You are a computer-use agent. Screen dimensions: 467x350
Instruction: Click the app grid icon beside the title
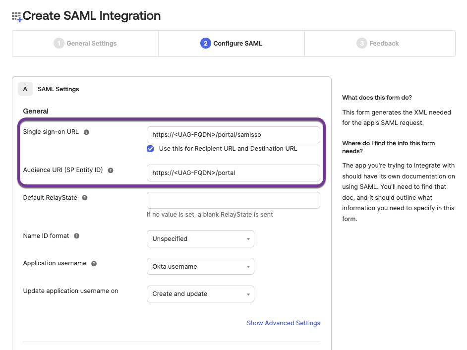coord(17,16)
